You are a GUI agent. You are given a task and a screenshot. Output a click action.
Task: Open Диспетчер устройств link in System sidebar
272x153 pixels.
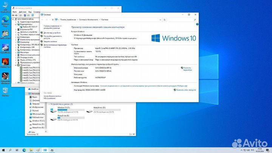pos(52,33)
